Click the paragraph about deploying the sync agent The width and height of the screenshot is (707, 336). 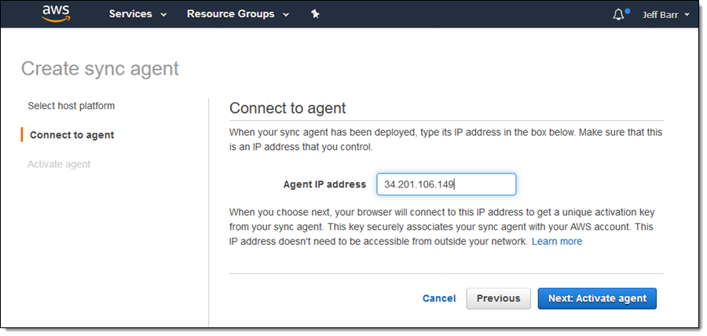(x=445, y=140)
